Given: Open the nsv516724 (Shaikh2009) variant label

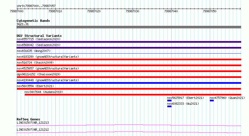Looking at the screenshot, I should tap(35, 63).
